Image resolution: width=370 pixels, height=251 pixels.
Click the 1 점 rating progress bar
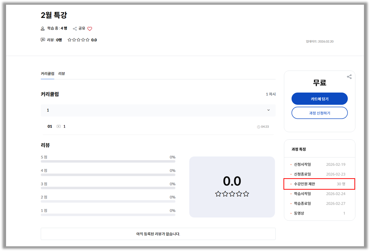coord(108,215)
